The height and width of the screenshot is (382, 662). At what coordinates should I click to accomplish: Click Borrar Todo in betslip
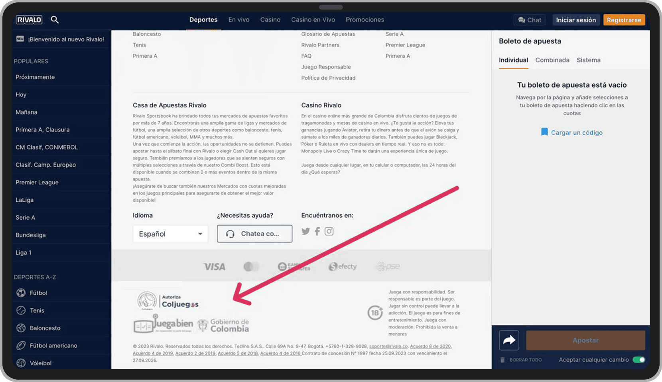tap(526, 360)
